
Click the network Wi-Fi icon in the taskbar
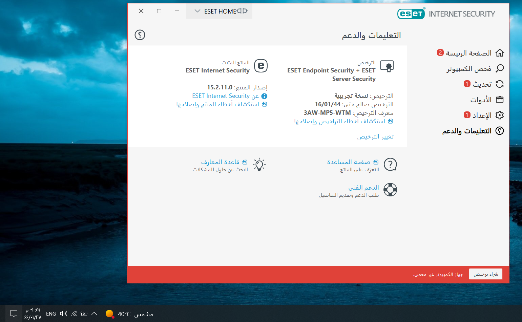pos(74,314)
